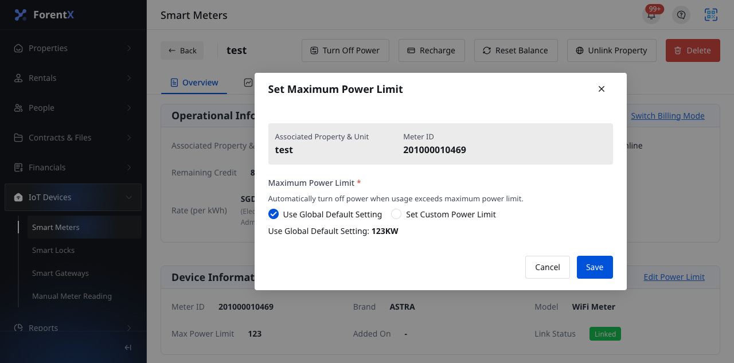Click the IoT Devices sidebar icon
The height and width of the screenshot is (363, 734).
coord(18,197)
